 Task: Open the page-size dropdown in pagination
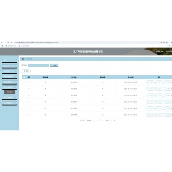pos(90,120)
